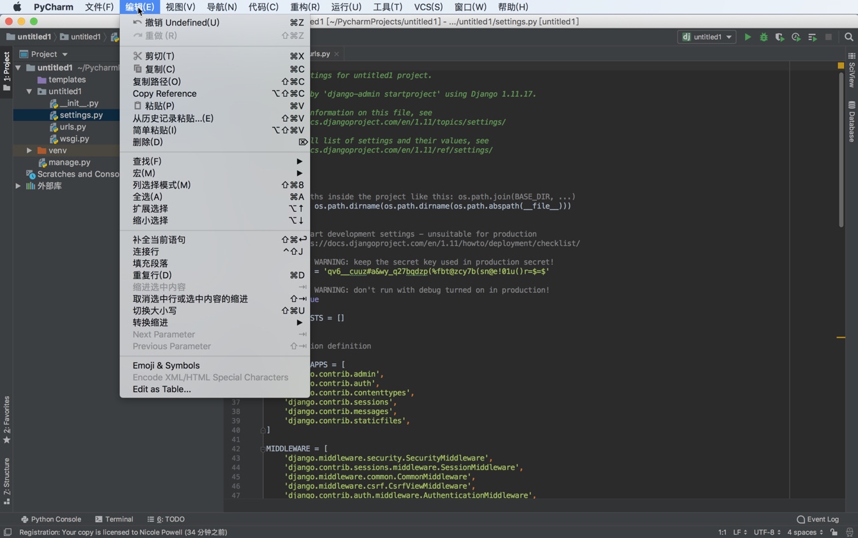Run the untitled1 configuration with green play icon
The height and width of the screenshot is (538, 858).
point(747,37)
